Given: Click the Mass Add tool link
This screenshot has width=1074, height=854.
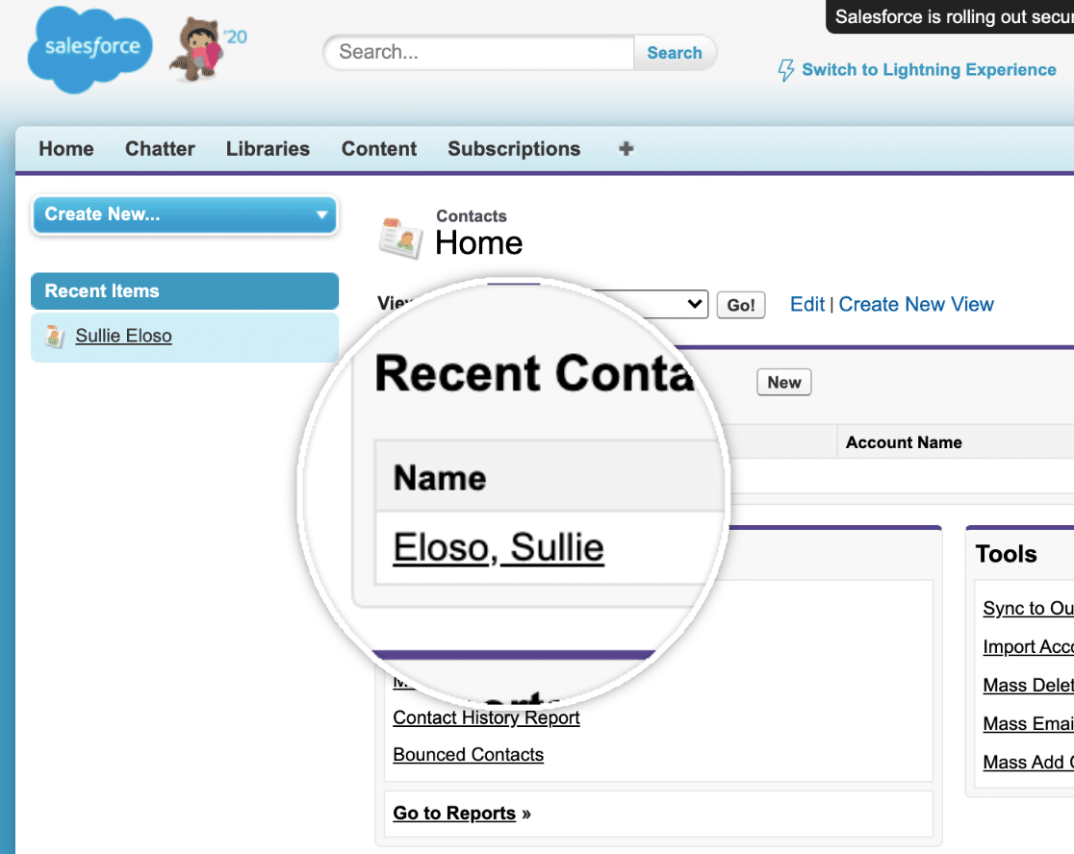Looking at the screenshot, I should (x=1028, y=762).
